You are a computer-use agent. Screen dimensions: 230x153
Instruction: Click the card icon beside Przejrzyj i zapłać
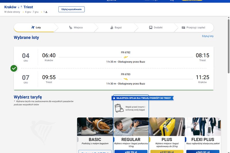coord(183,28)
